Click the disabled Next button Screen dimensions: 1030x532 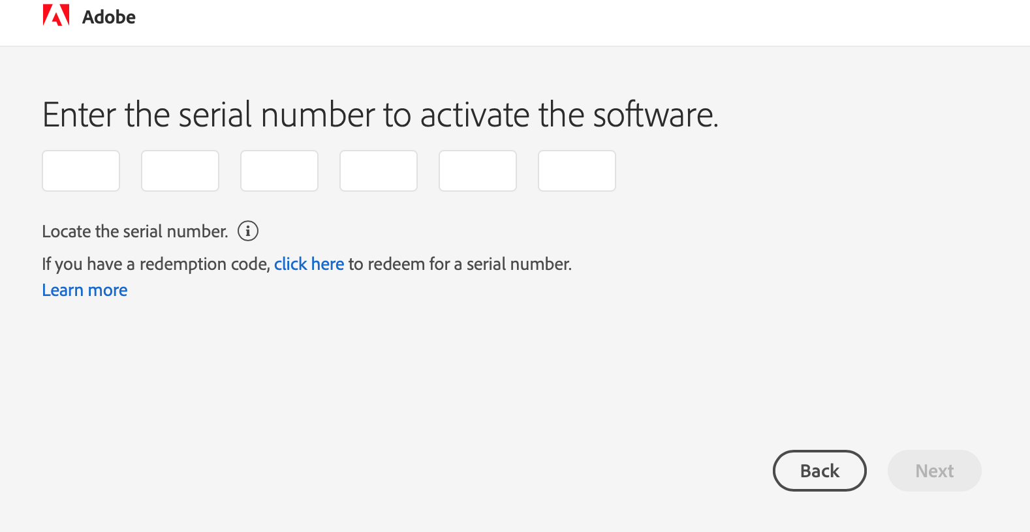click(x=934, y=470)
